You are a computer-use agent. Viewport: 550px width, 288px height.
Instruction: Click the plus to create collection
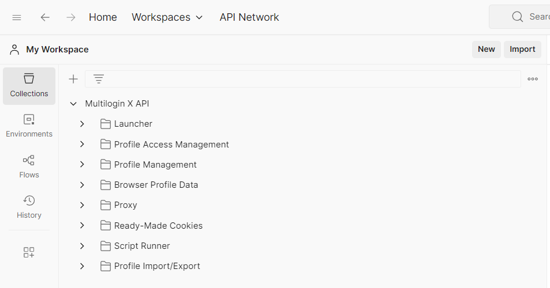click(x=73, y=79)
